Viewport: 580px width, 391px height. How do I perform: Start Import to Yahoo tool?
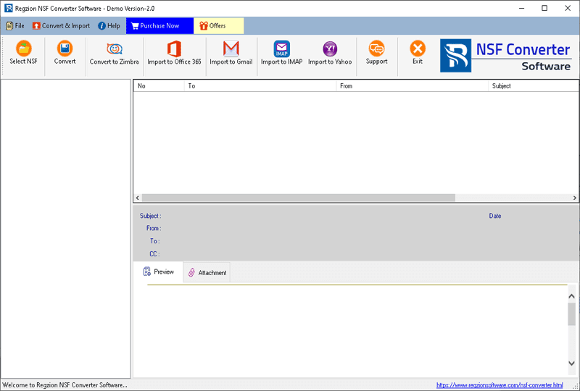point(330,49)
